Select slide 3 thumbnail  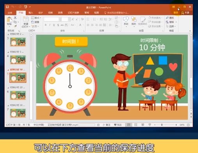(x=18, y=42)
